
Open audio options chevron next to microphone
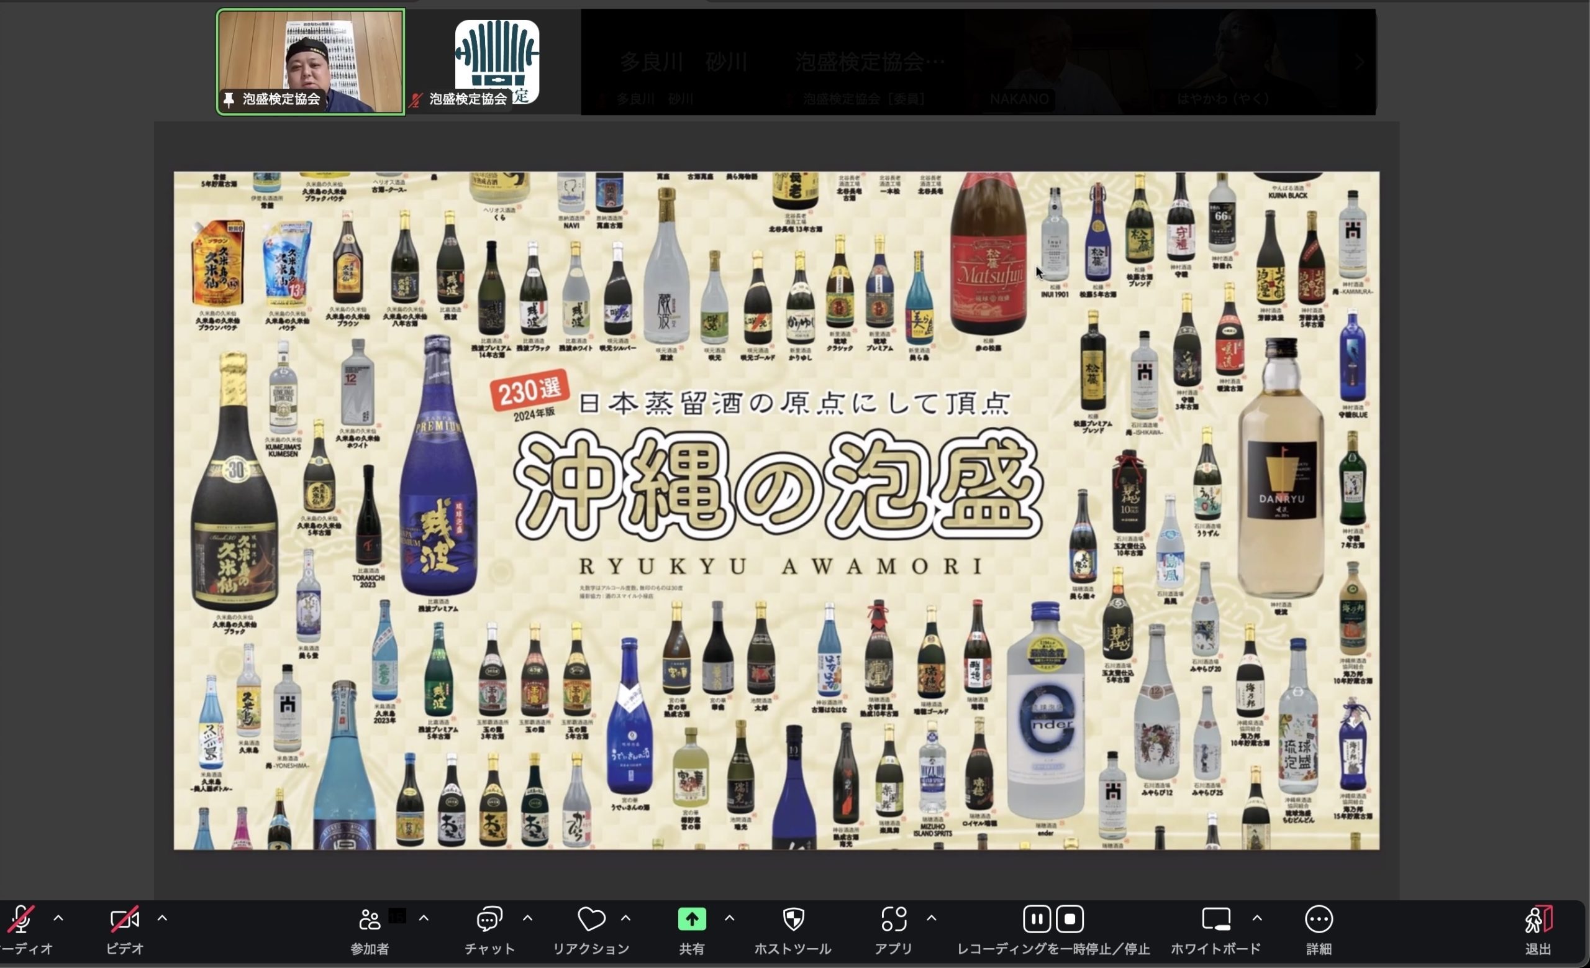(x=58, y=918)
